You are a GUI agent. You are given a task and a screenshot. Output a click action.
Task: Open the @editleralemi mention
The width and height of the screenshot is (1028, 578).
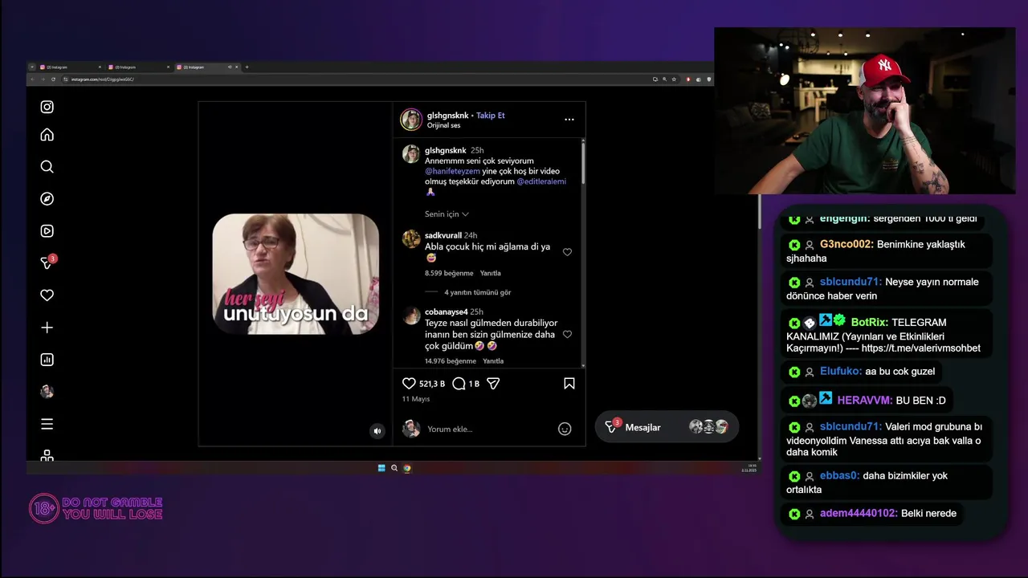pyautogui.click(x=541, y=181)
